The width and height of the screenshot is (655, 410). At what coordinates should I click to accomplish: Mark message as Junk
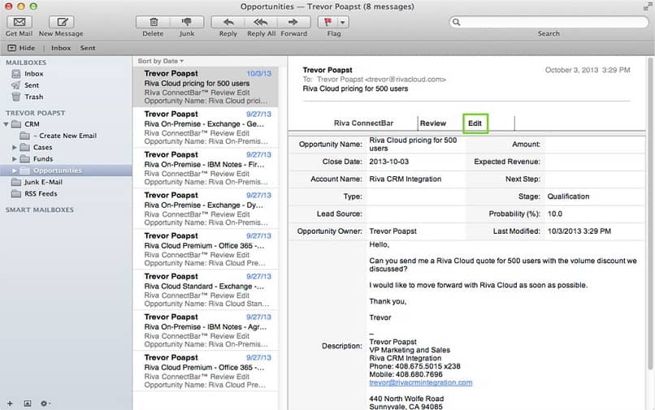click(187, 22)
